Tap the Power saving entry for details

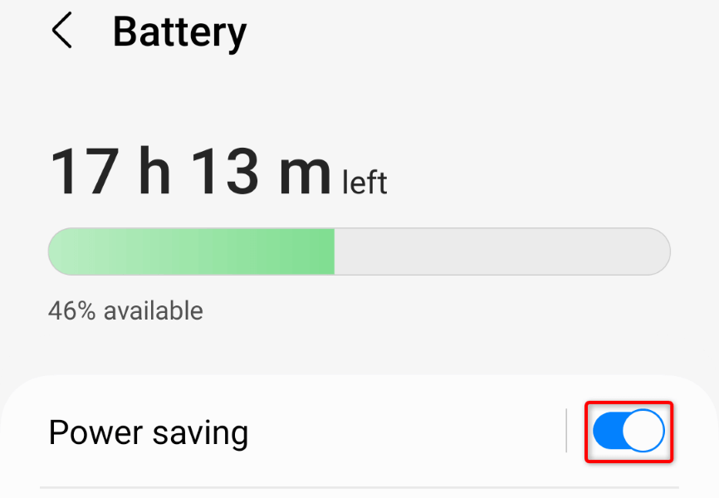tap(291, 432)
